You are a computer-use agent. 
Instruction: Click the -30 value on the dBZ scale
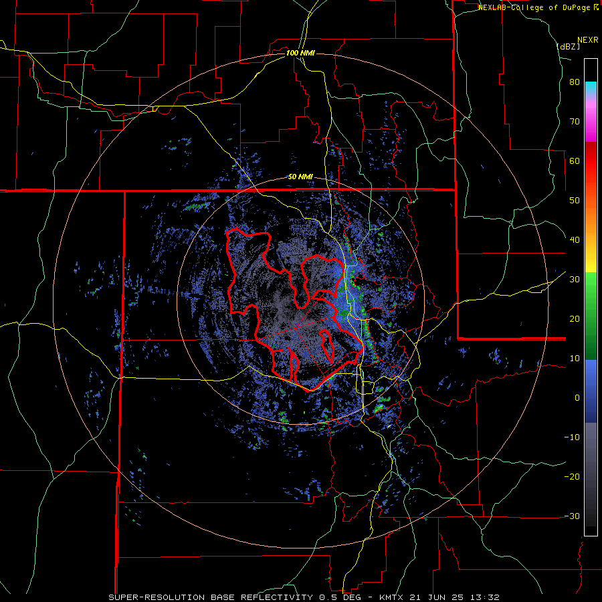click(572, 516)
